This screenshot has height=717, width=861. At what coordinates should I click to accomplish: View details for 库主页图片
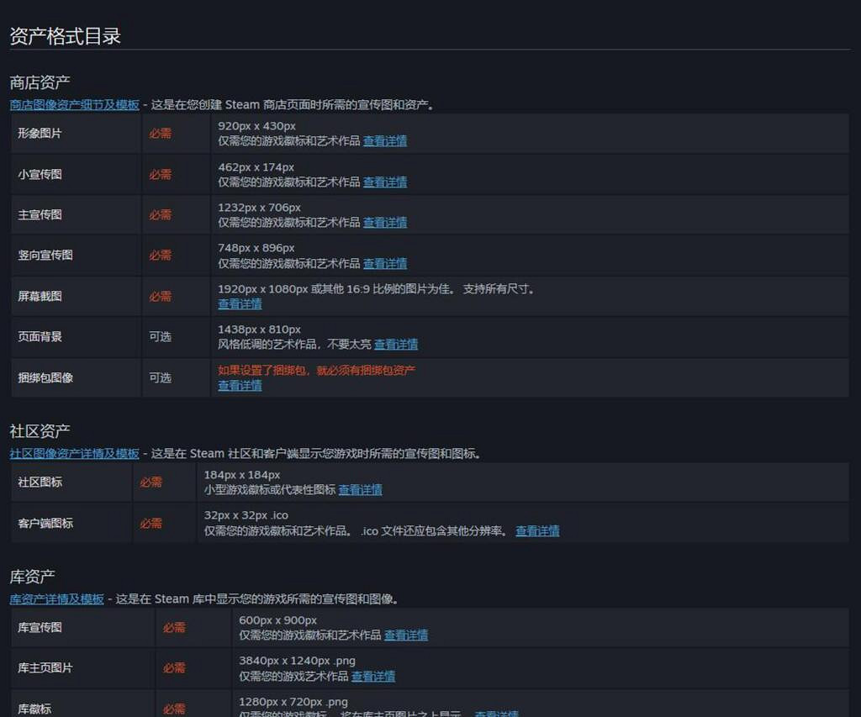coord(373,676)
